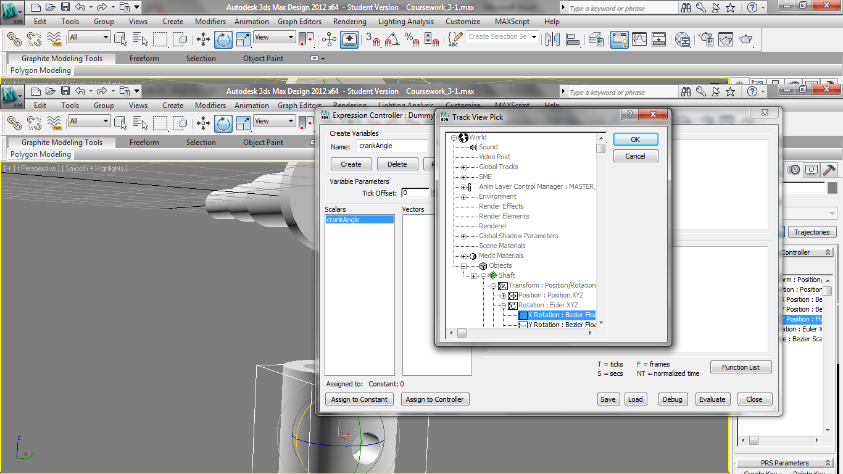Open Edit Named Selection Sets
This screenshot has height=474, width=843.
pyautogui.click(x=454, y=39)
